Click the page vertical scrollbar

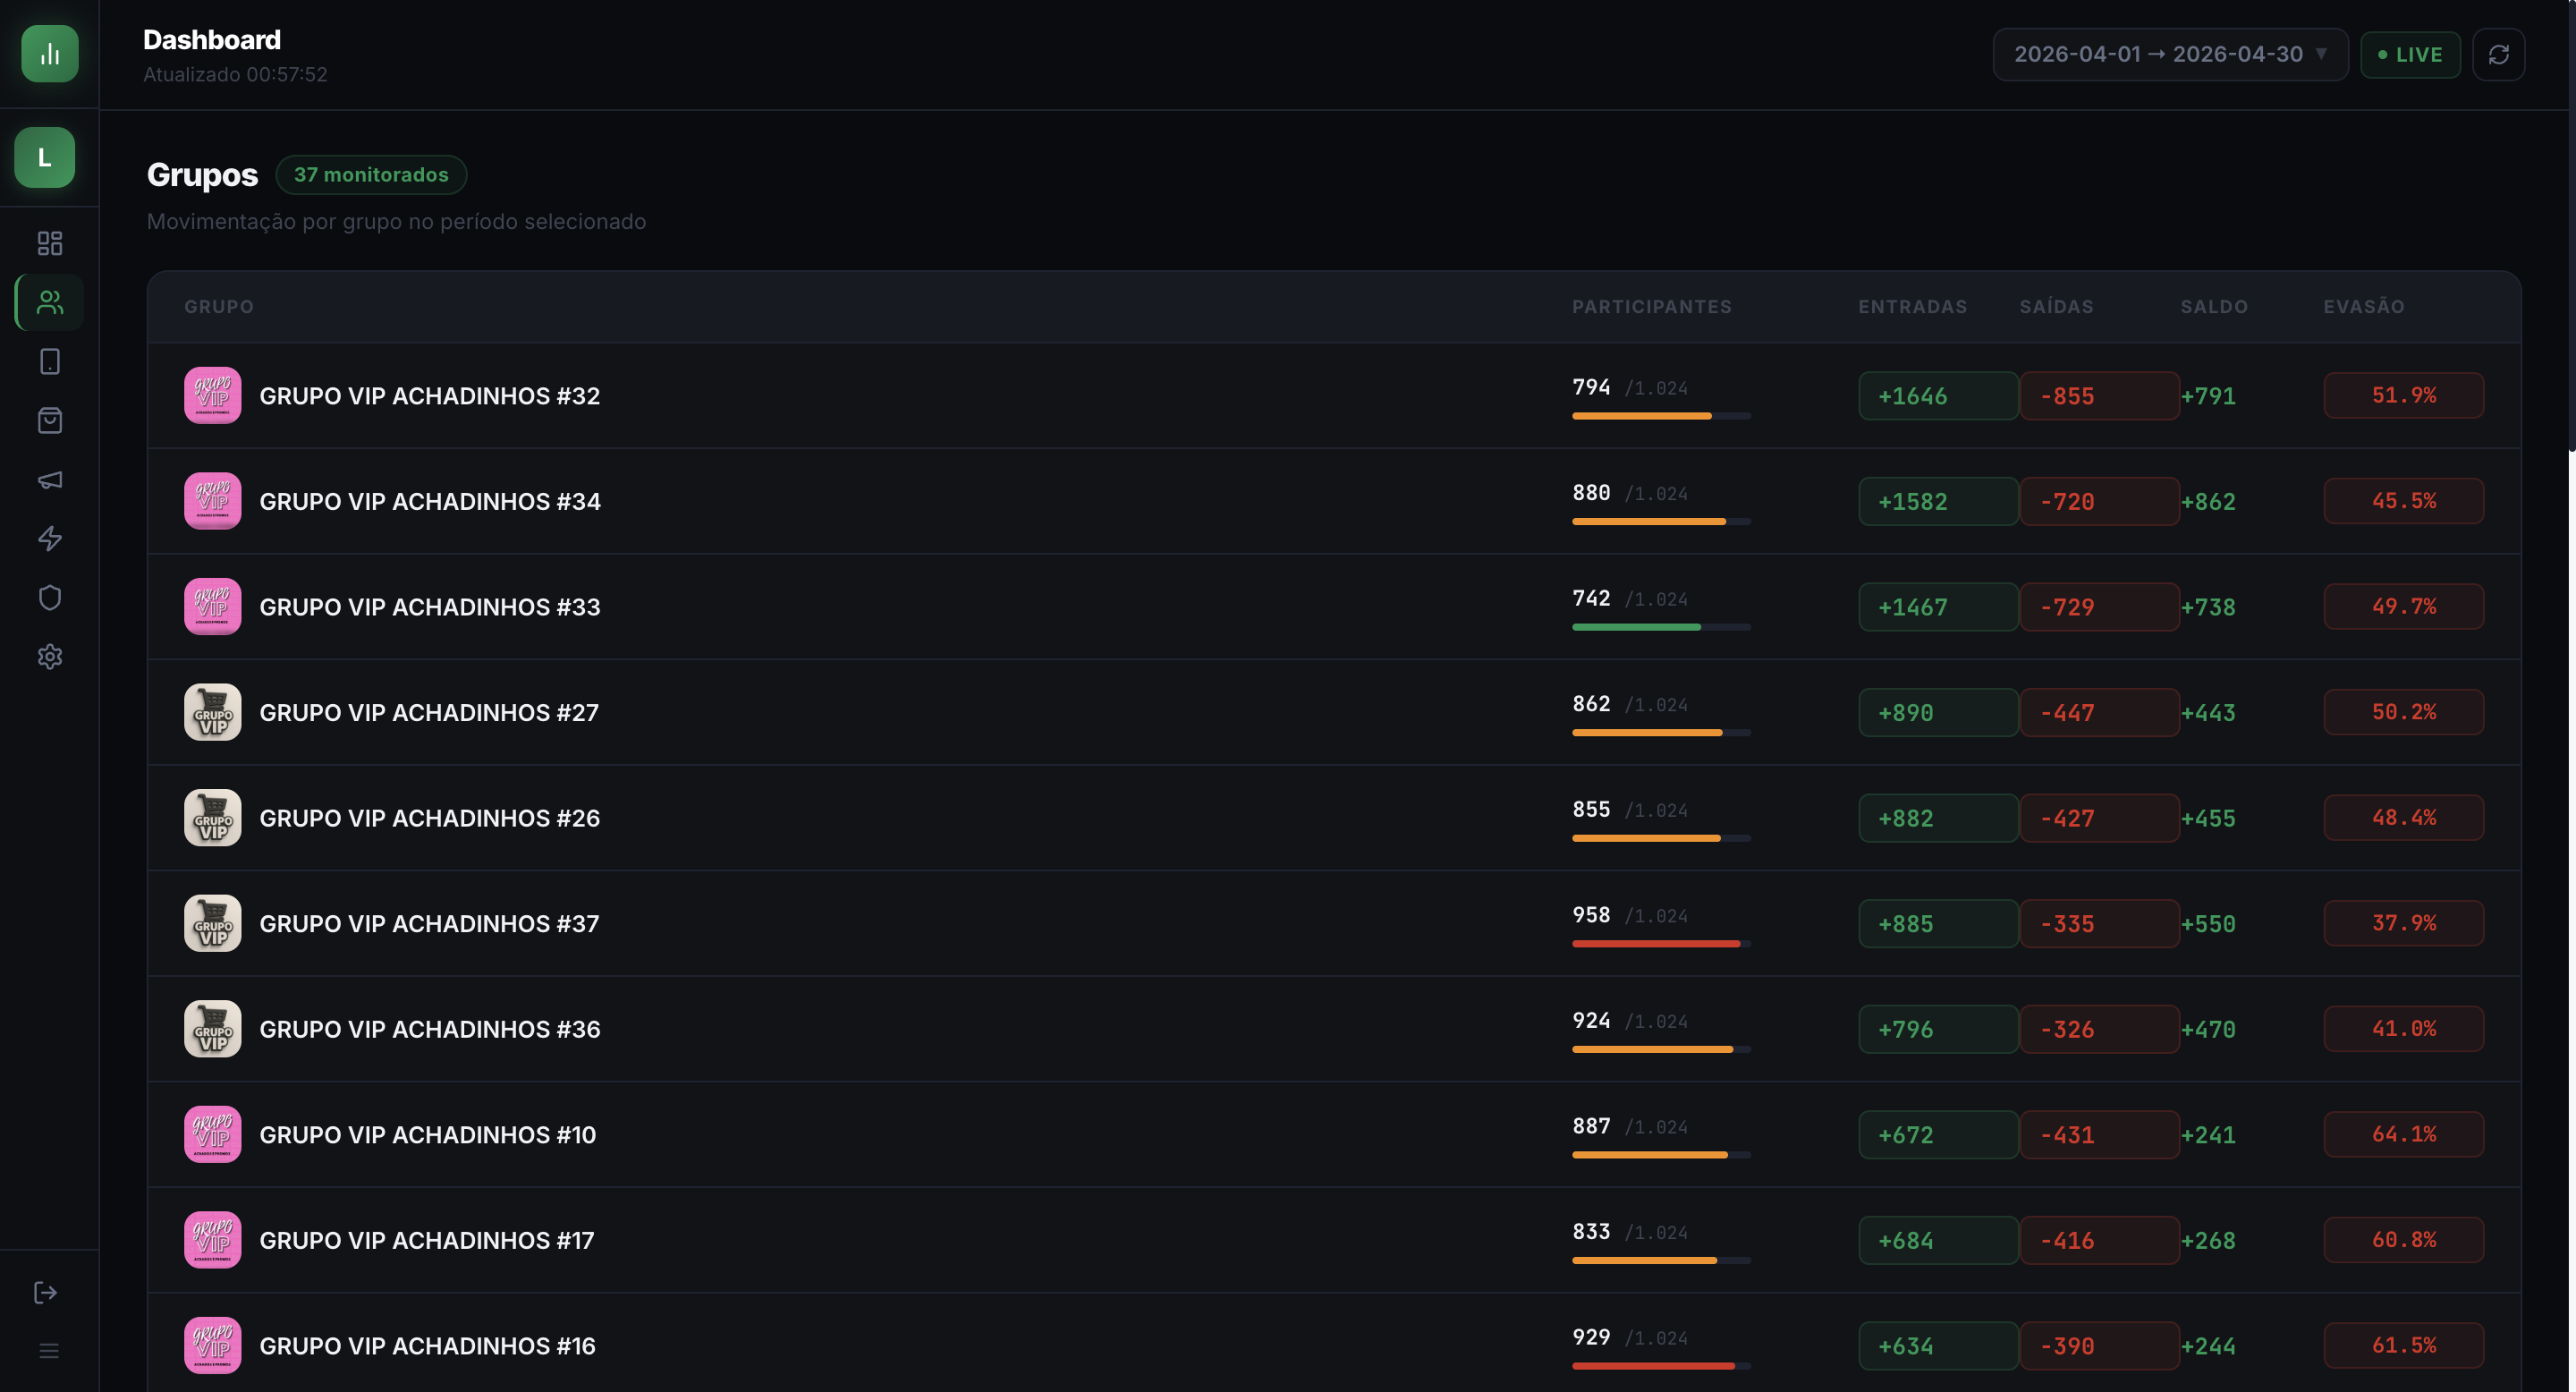2571,226
